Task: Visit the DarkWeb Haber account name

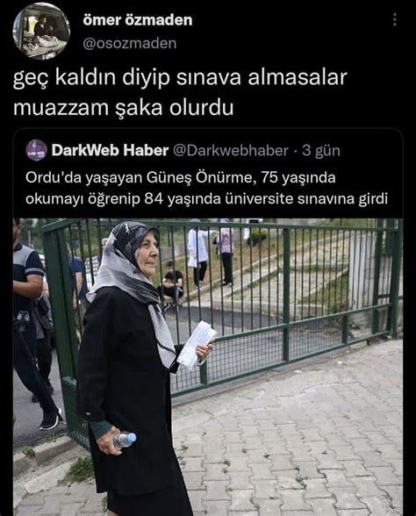Action: coord(110,150)
